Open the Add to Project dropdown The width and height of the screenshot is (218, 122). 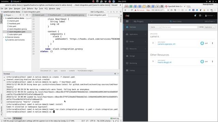coord(210,21)
